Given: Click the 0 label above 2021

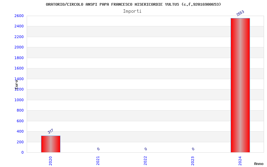Looking at the screenshot, I should [98, 149].
